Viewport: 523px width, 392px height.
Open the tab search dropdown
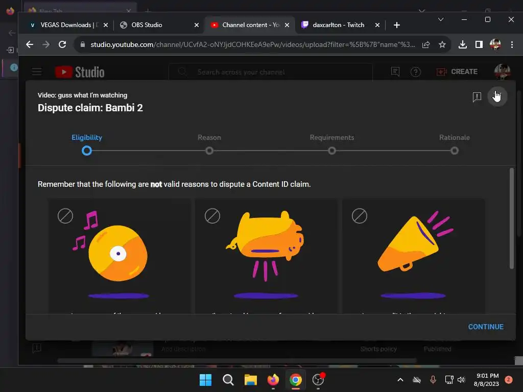click(441, 19)
